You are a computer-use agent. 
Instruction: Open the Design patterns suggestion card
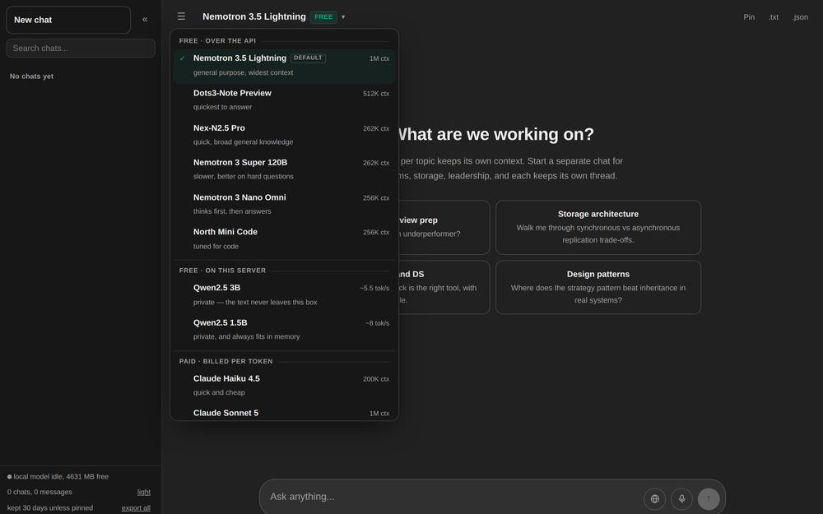pyautogui.click(x=598, y=287)
